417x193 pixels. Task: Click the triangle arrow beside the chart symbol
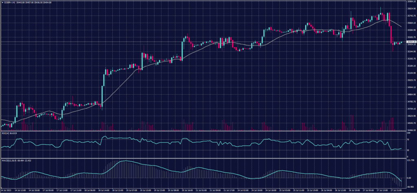[2, 2]
